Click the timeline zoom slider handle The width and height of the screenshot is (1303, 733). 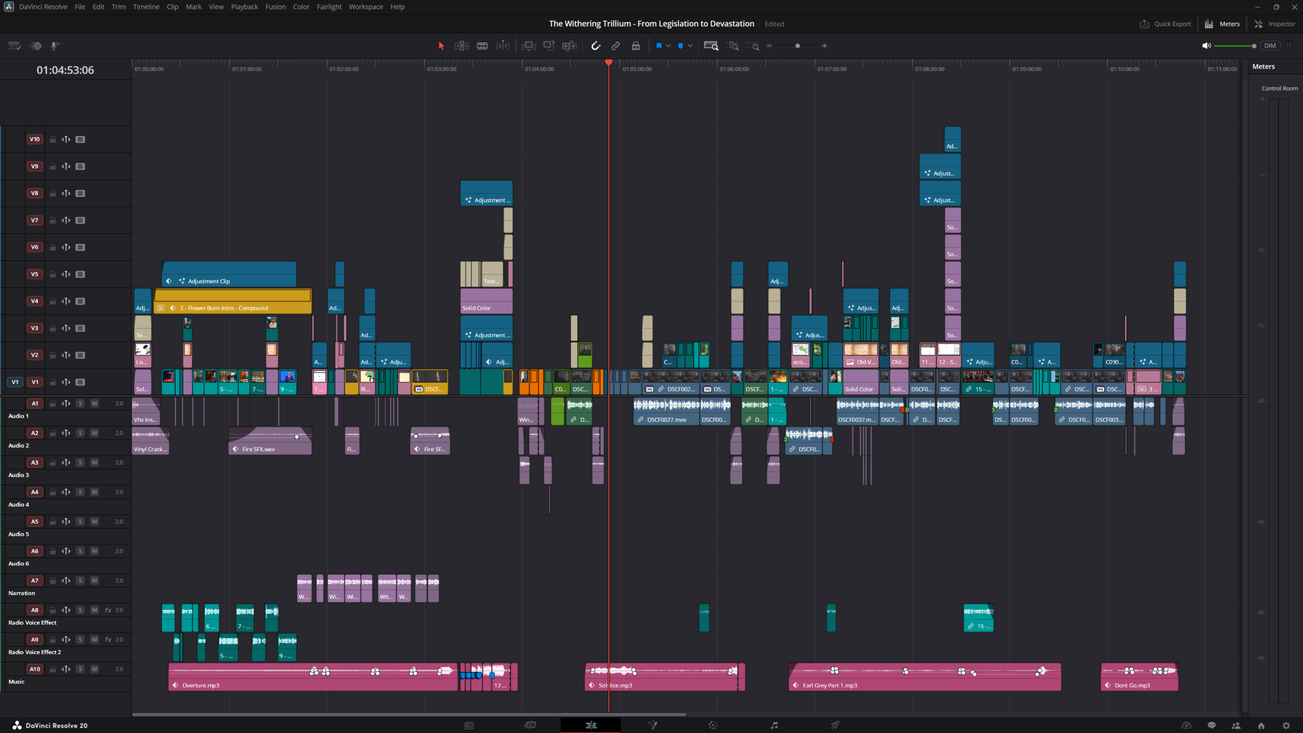pos(798,46)
